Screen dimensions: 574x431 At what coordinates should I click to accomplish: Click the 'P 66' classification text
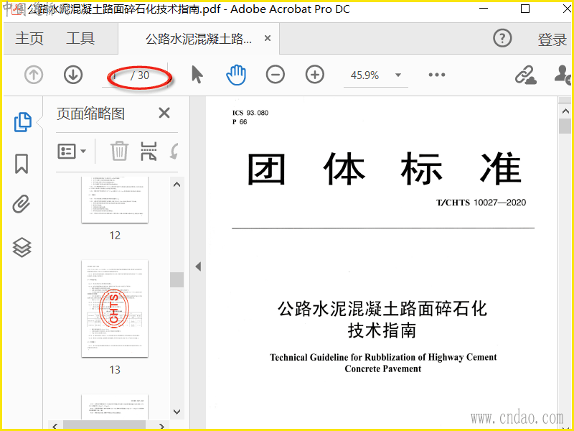pos(240,122)
